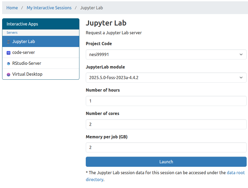Click the RStudio-Server icon in sidebar

[8, 63]
